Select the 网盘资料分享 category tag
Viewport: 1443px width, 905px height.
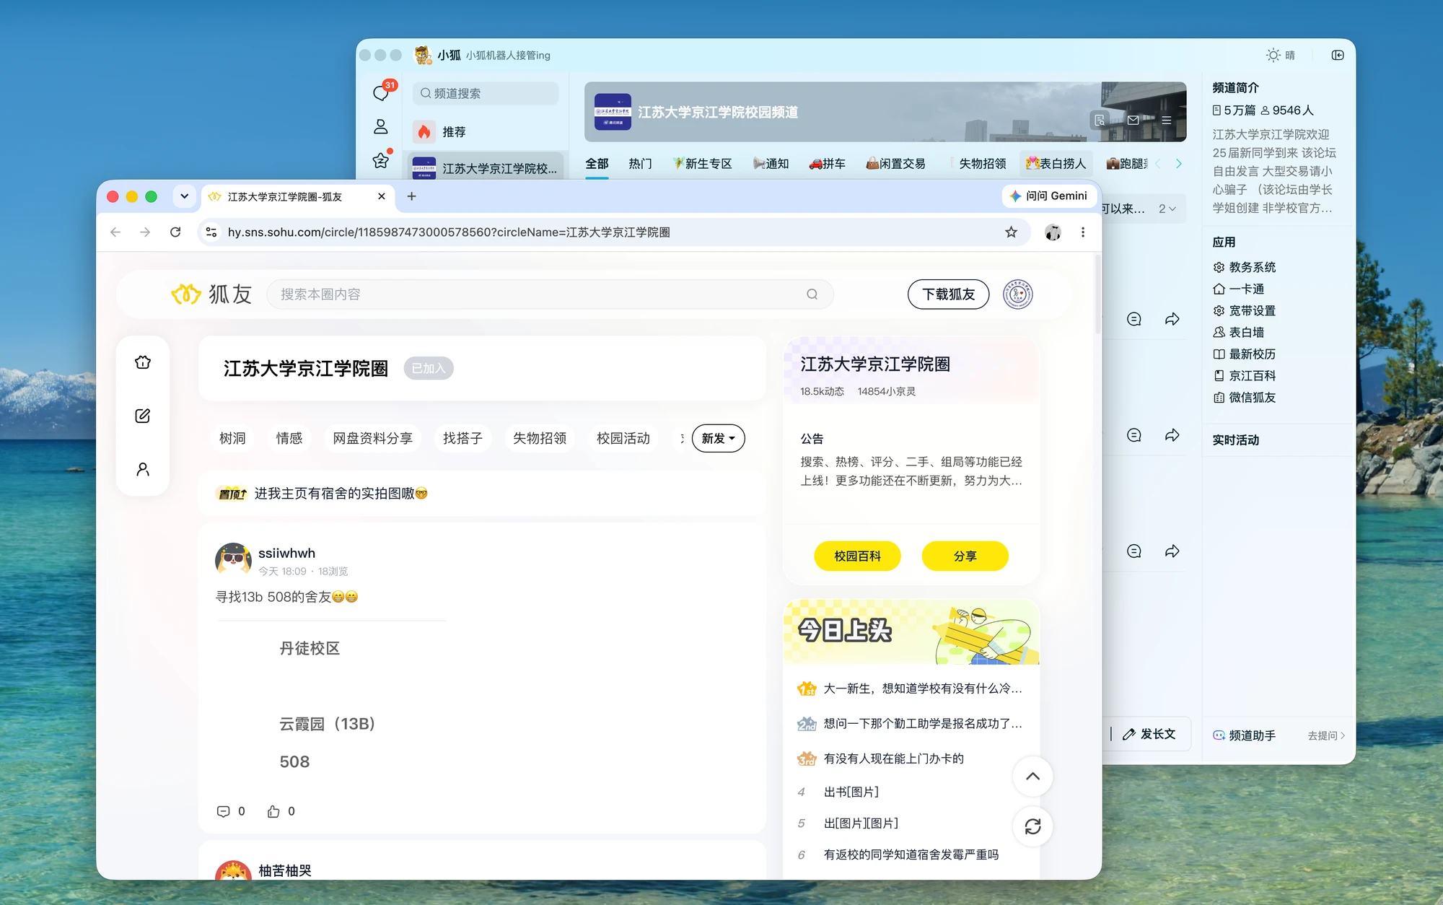[372, 438]
